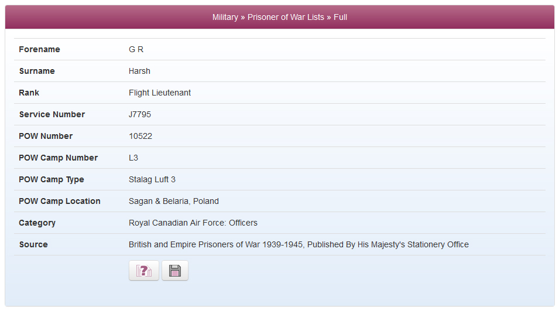
Task: Select the Forename value G R
Action: pos(136,49)
